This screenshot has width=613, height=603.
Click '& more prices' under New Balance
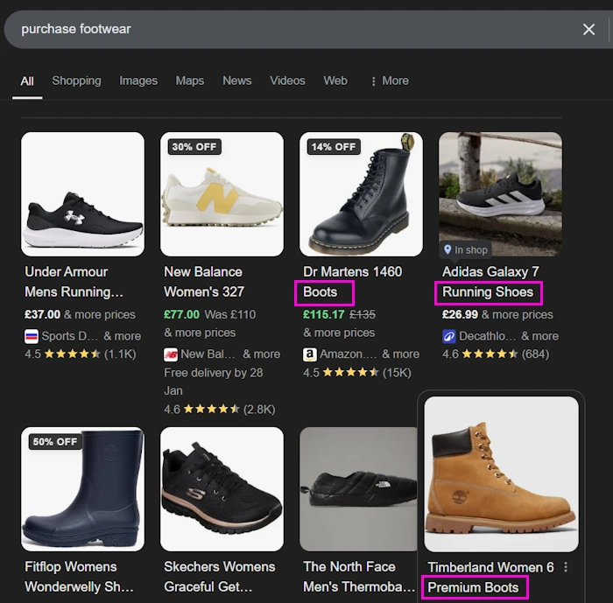point(200,333)
